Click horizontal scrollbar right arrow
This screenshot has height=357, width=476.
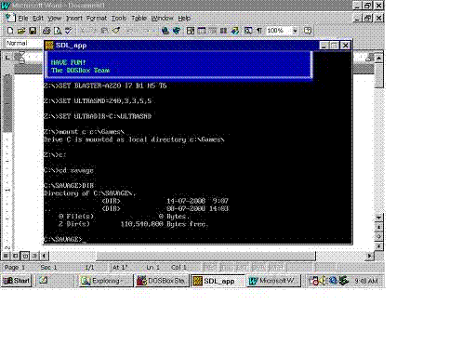click(369, 256)
